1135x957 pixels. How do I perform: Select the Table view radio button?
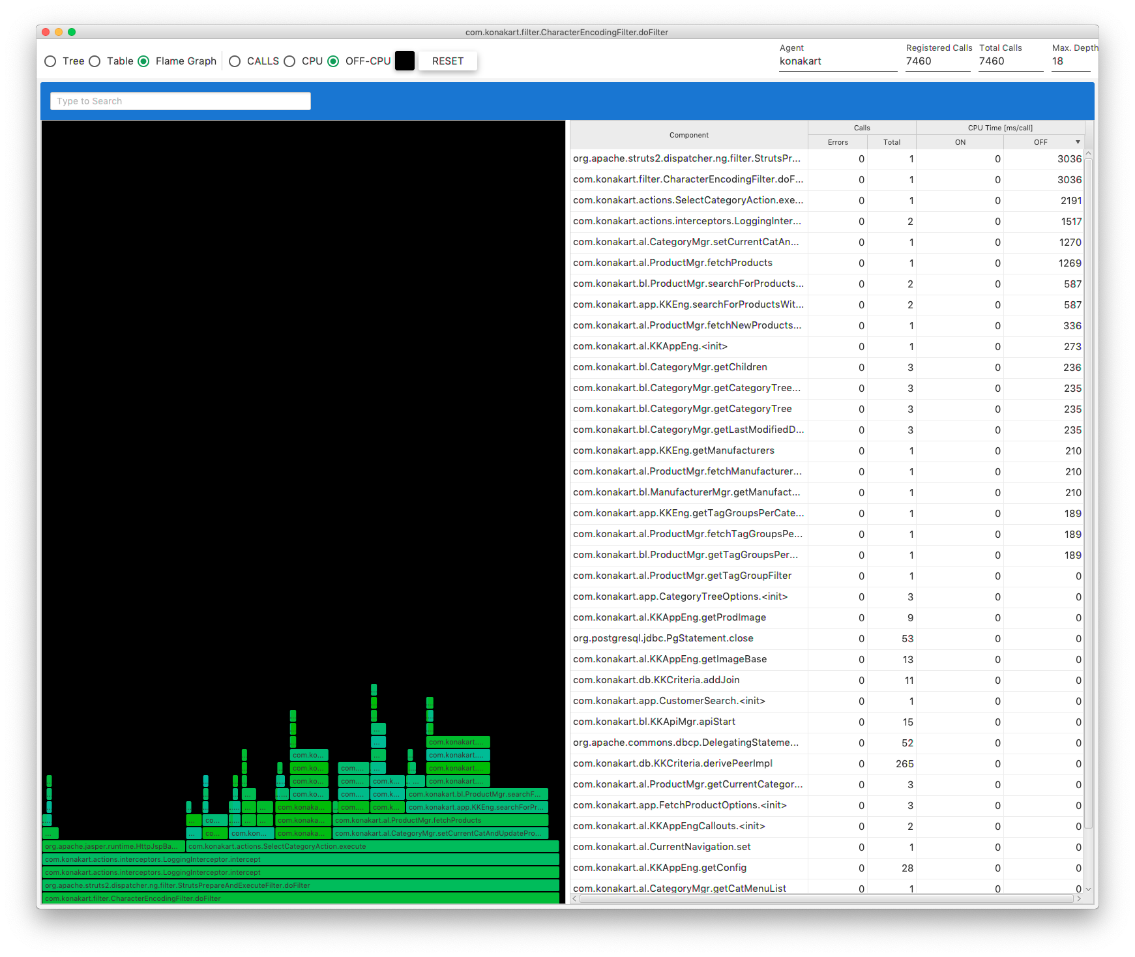(95, 61)
